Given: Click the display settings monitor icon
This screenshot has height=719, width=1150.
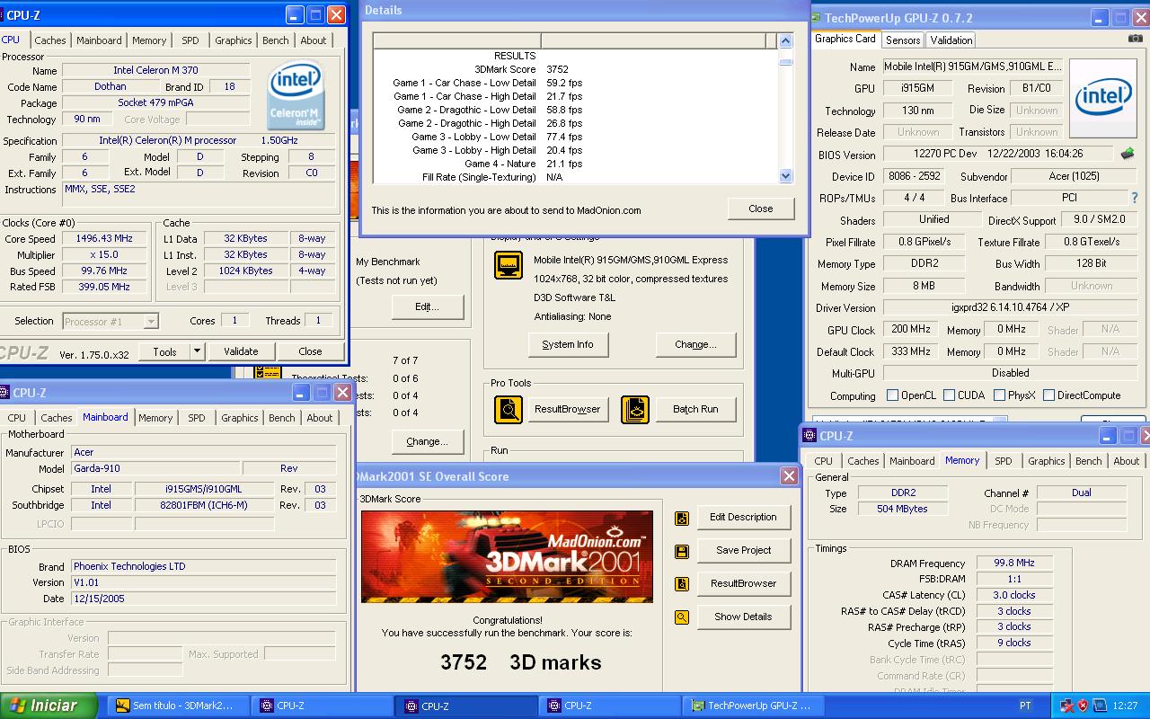Looking at the screenshot, I should click(509, 265).
